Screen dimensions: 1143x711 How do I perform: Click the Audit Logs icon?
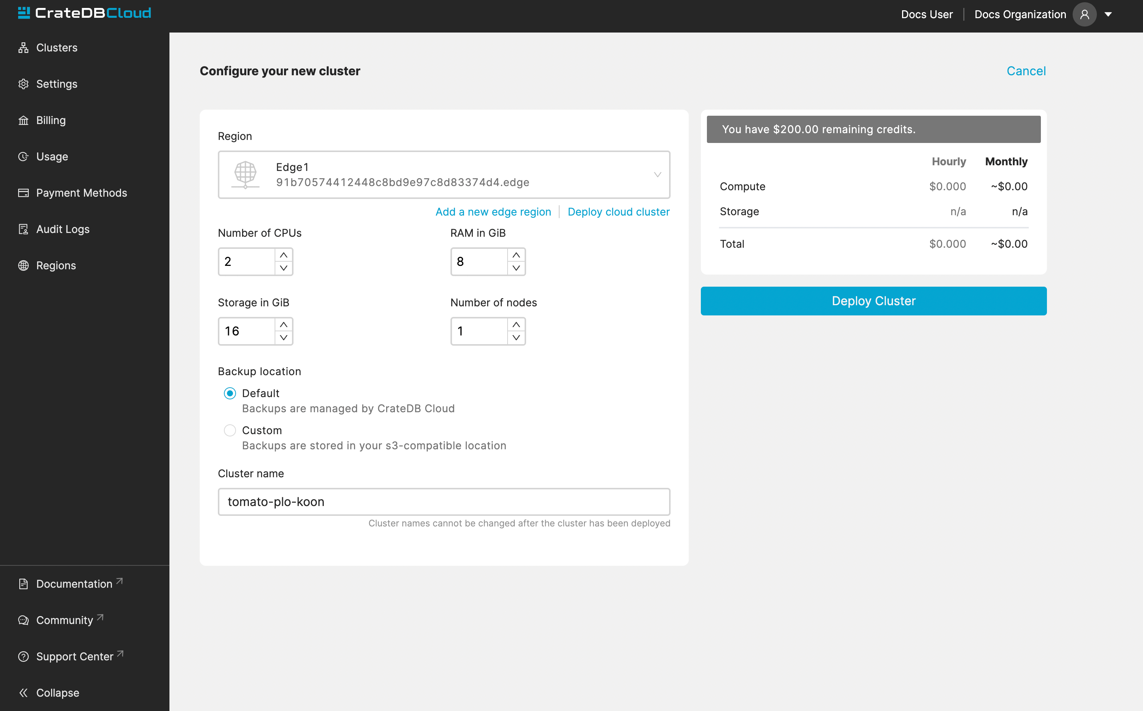[x=23, y=229]
